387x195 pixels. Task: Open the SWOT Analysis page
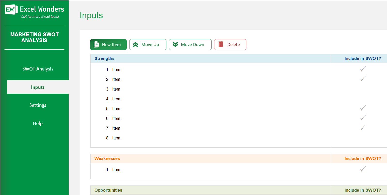38,69
